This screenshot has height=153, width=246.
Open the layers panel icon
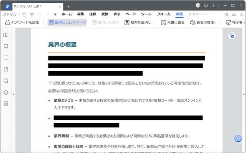(x=6, y=93)
